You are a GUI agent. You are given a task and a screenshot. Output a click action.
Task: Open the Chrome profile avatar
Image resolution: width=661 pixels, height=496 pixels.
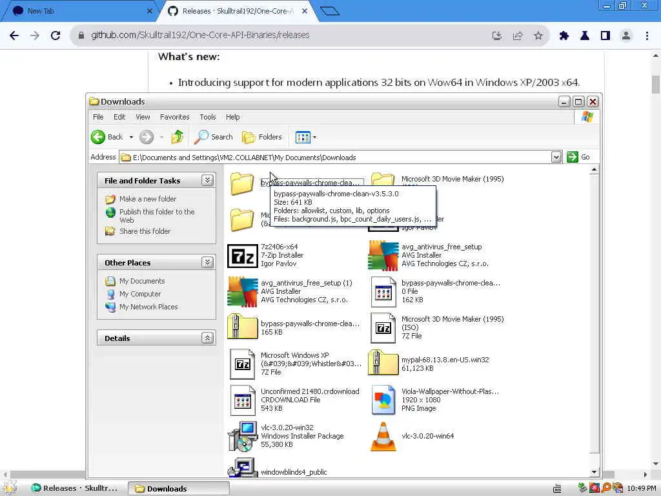[626, 36]
